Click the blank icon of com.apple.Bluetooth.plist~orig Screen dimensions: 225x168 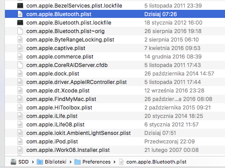pyautogui.click(x=20, y=31)
